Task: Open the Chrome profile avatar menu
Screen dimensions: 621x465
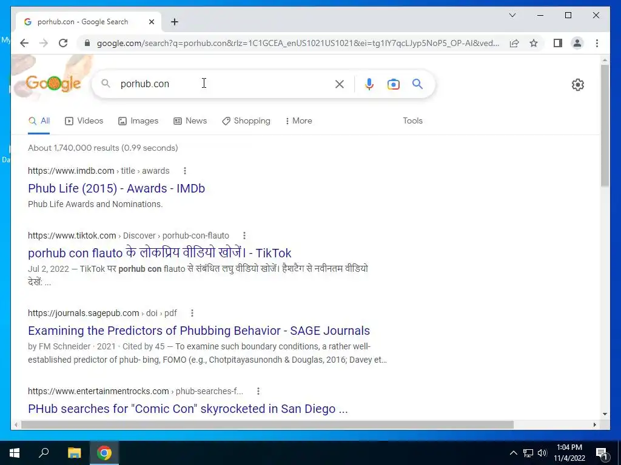Action: pos(577,43)
